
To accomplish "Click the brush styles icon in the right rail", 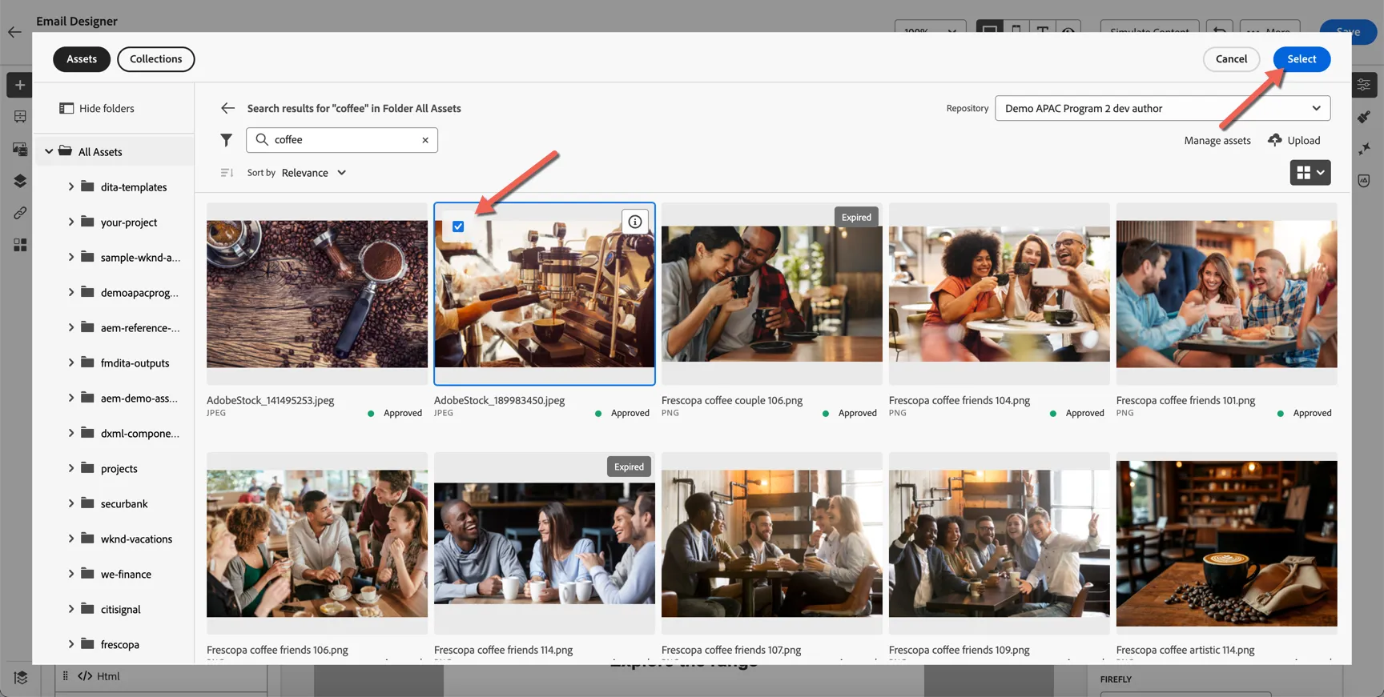I will (x=1364, y=117).
